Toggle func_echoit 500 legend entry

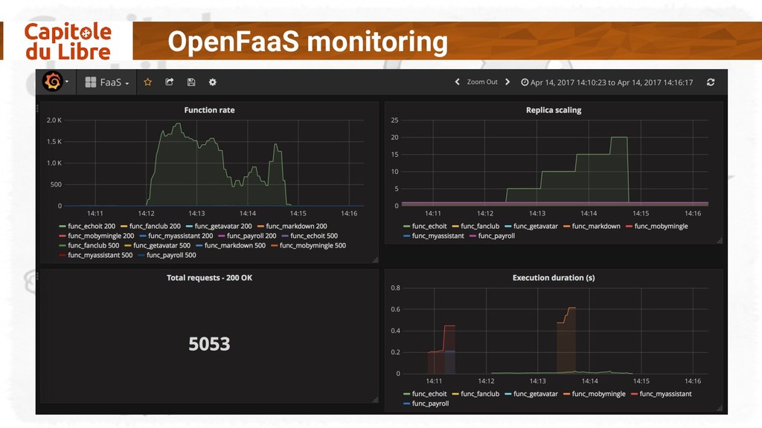[x=314, y=236]
